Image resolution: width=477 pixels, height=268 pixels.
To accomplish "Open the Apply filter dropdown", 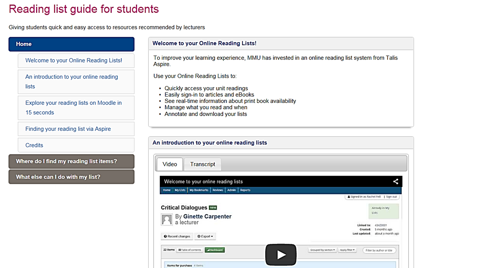I will click(x=347, y=250).
